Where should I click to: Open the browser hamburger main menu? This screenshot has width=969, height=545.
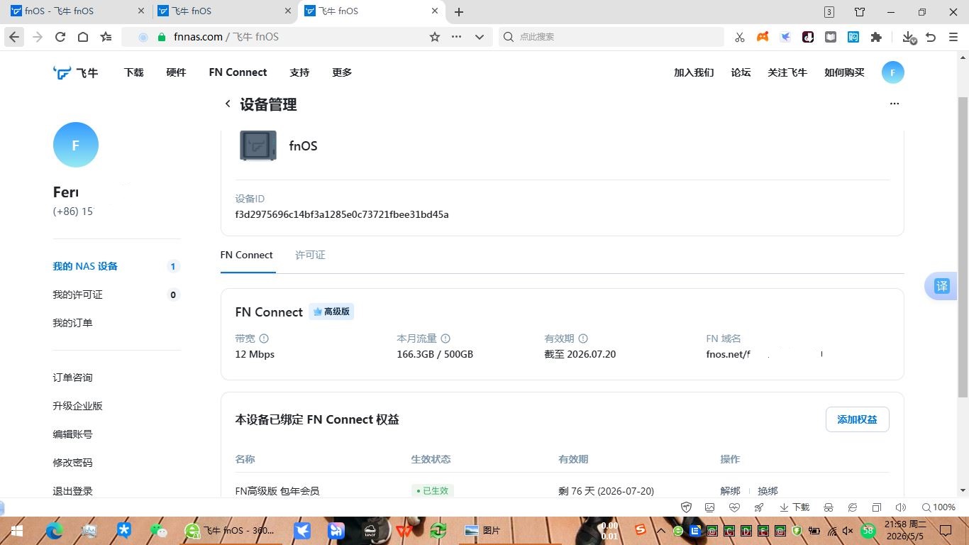953,37
